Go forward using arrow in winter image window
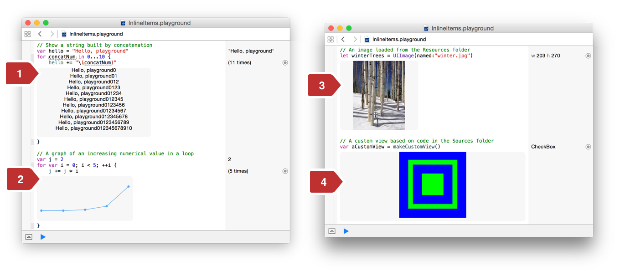Viewport: 620px width, 276px height. tap(355, 40)
